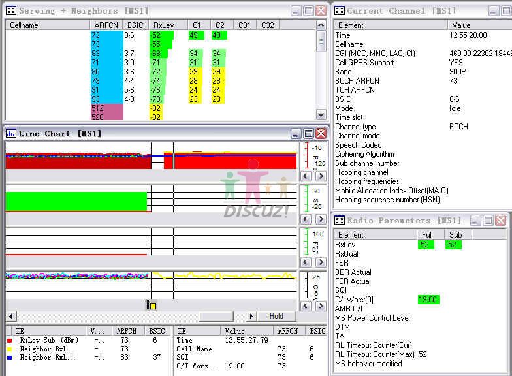Click the Line Chart horizontal scrollbar thumb

pos(216,316)
